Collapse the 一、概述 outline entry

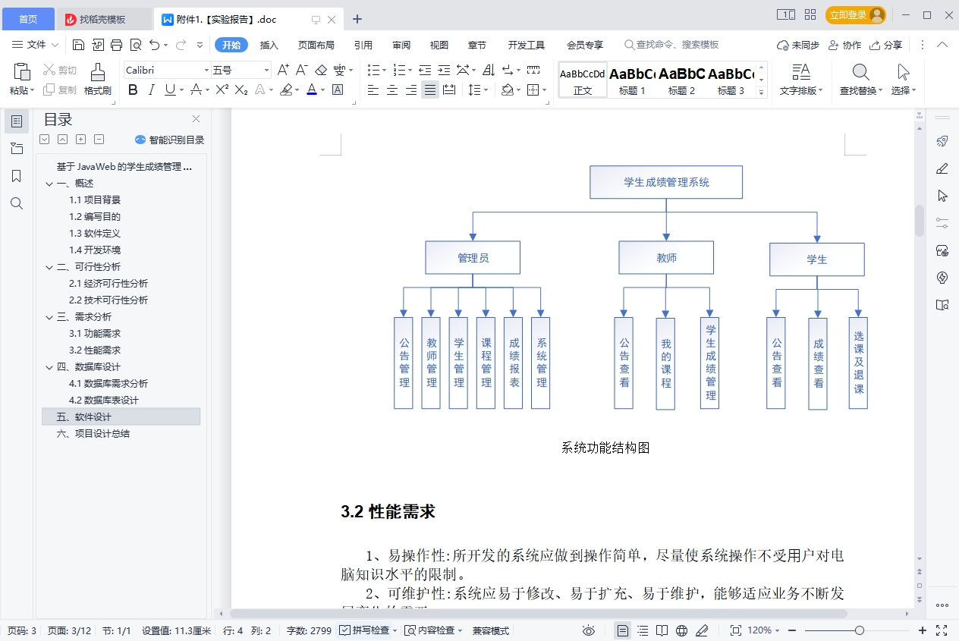click(48, 183)
